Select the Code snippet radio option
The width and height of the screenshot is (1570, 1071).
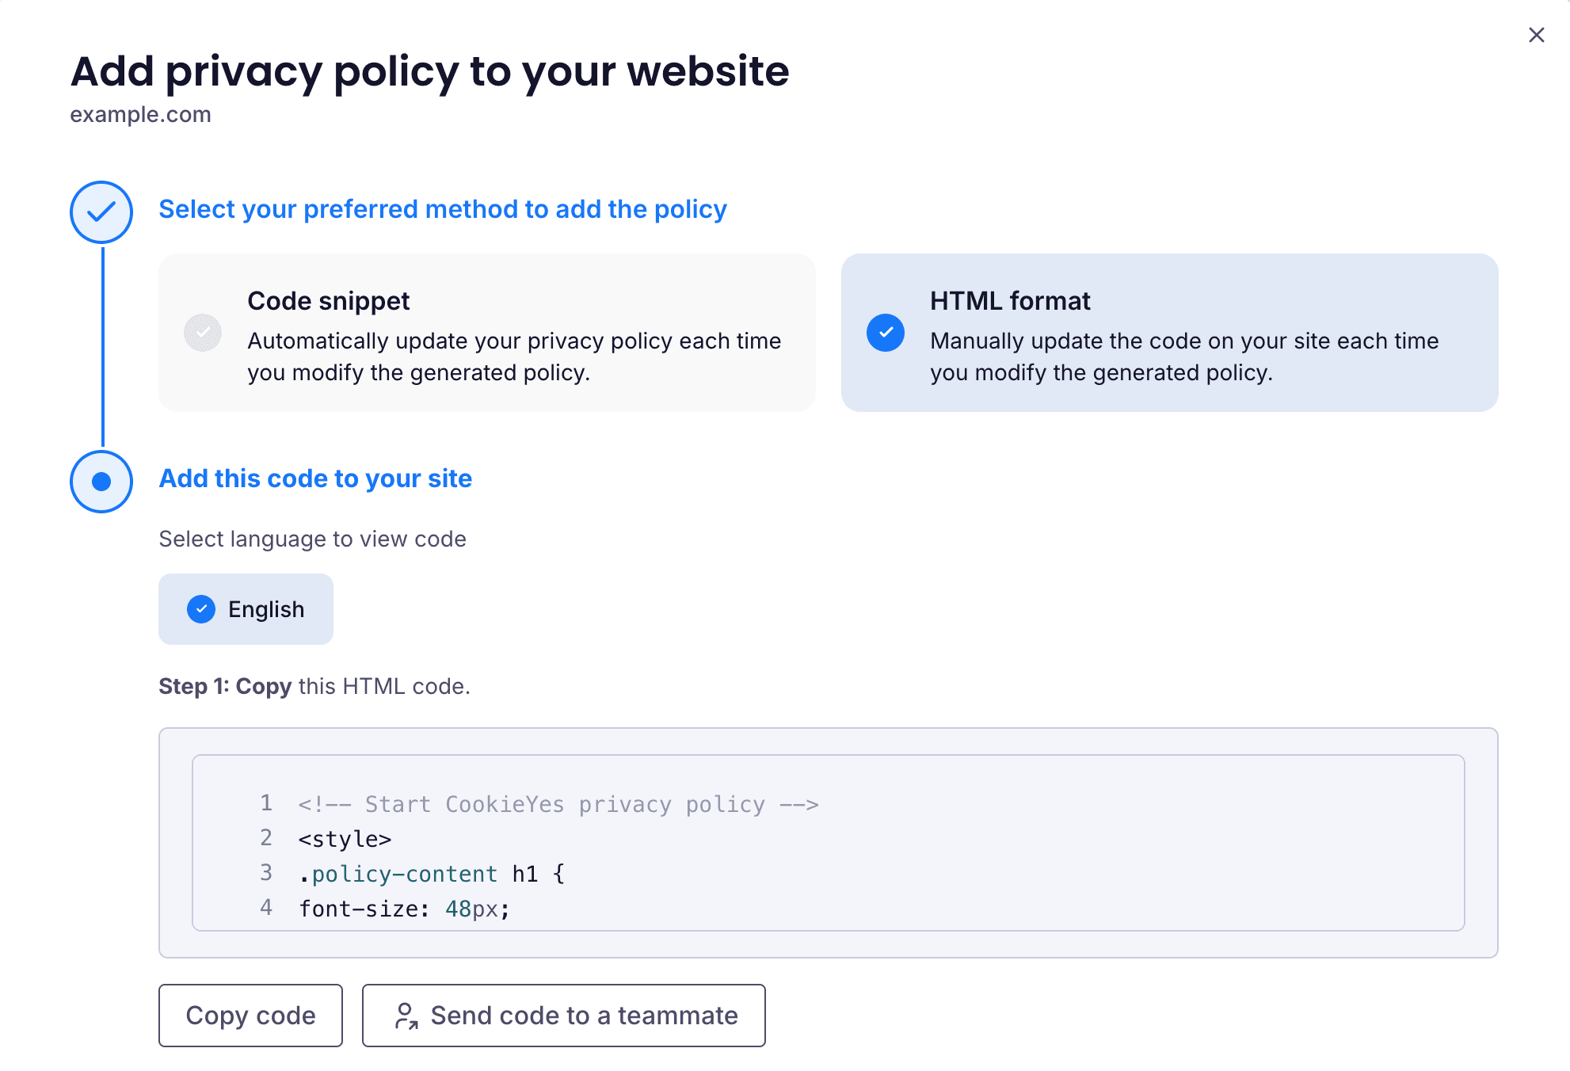click(203, 333)
